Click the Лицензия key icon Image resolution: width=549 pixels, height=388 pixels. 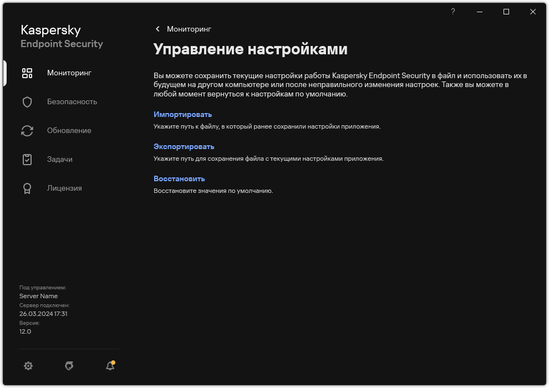(27, 188)
